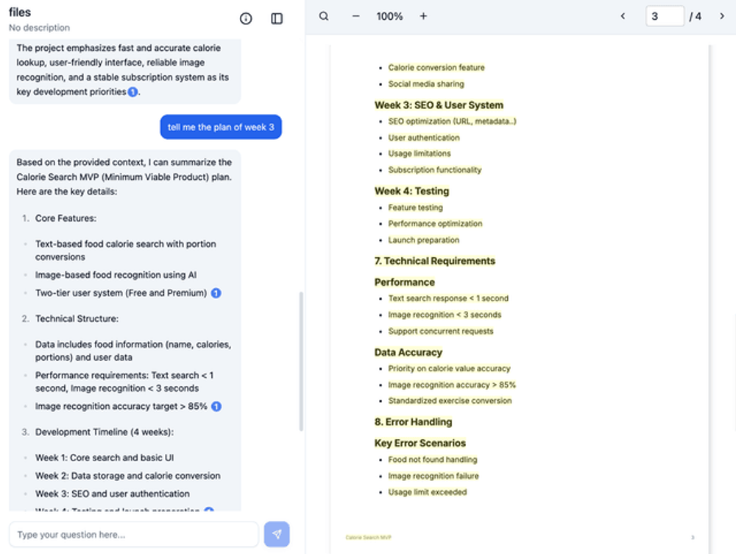Viewport: 736px width, 554px height.
Task: Click Text search response < 1 second
Action: [x=448, y=298]
